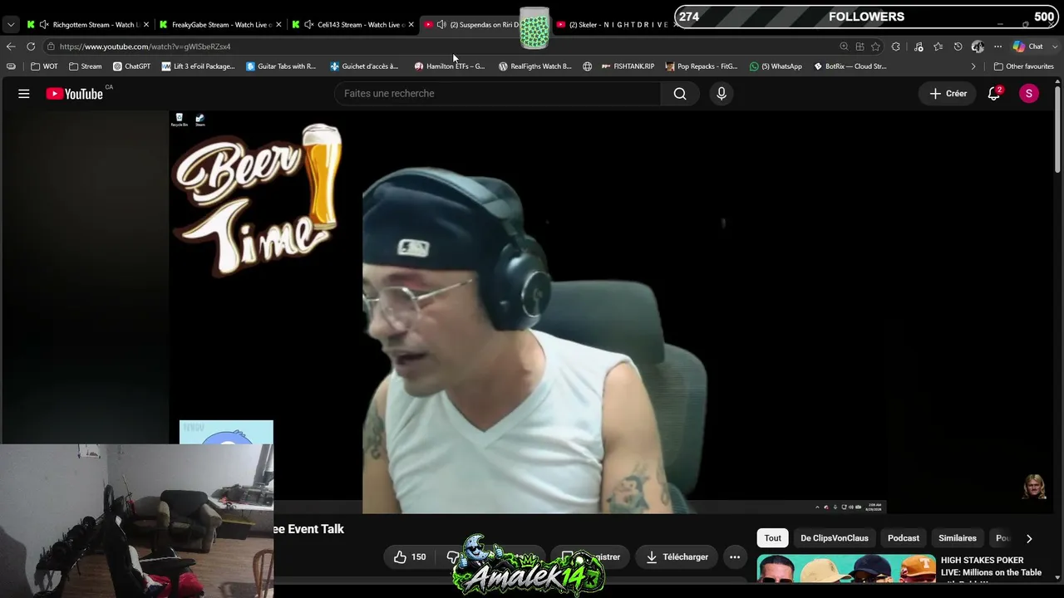Show more filter chips with right arrow
The image size is (1064, 598).
point(1029,538)
